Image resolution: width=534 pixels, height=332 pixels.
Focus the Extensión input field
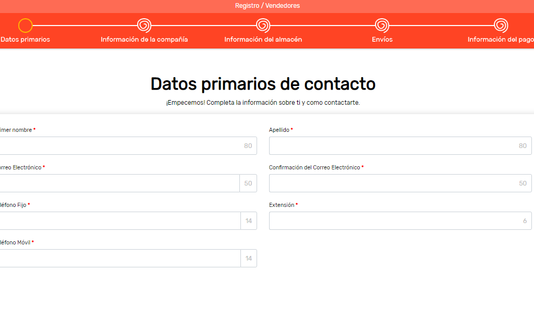(391, 221)
